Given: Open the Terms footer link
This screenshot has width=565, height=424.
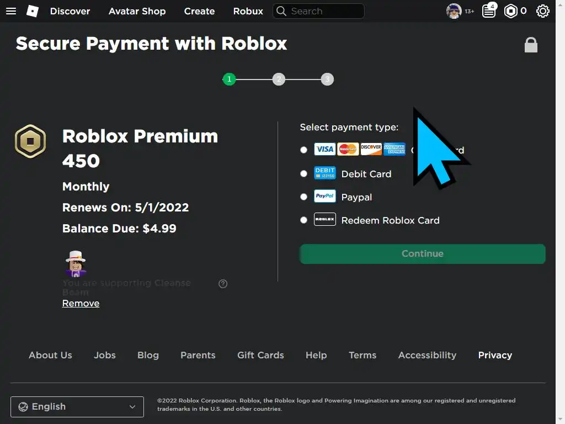Looking at the screenshot, I should click(x=363, y=355).
